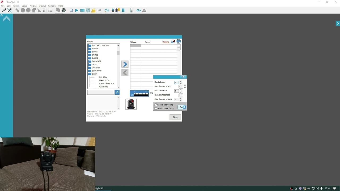This screenshot has width=340, height=191.
Task: Select the ROBOT LÁMPA 3DB fixture
Action: coord(106,84)
